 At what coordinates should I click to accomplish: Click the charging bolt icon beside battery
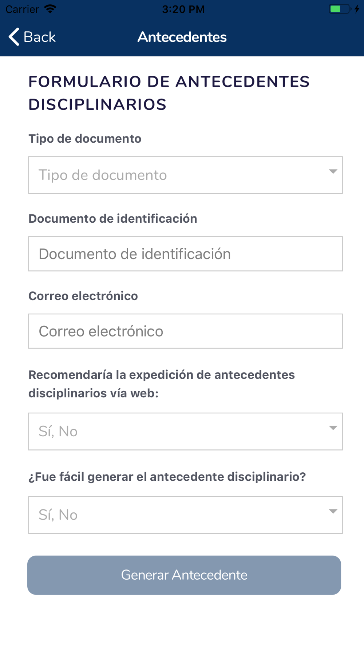357,9
